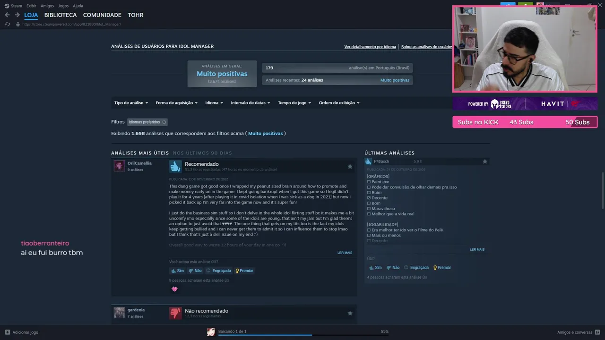Select the 179 análises em Português row
The image size is (605, 340).
click(337, 68)
